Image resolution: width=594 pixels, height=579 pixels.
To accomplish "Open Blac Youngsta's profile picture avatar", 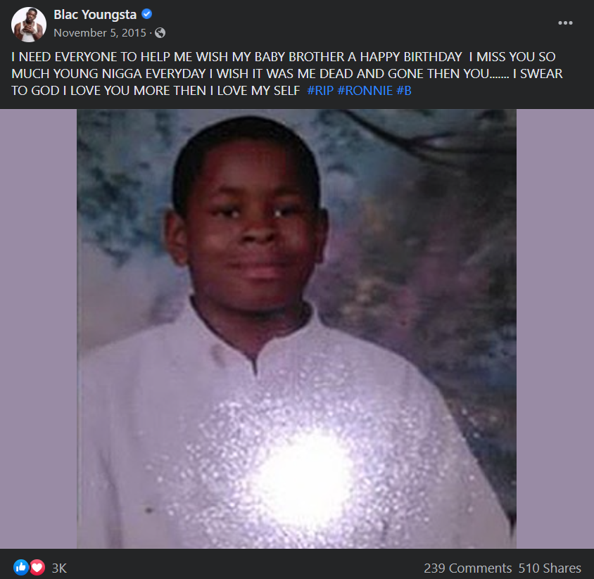I will [29, 24].
